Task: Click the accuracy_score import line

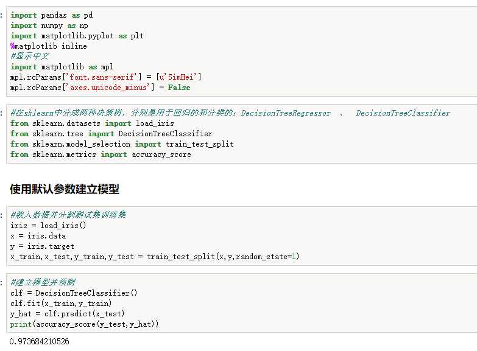Action: pyautogui.click(x=101, y=155)
